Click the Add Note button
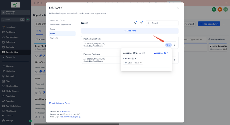Screen dimensions: 230x125 pyautogui.click(x=130, y=31)
